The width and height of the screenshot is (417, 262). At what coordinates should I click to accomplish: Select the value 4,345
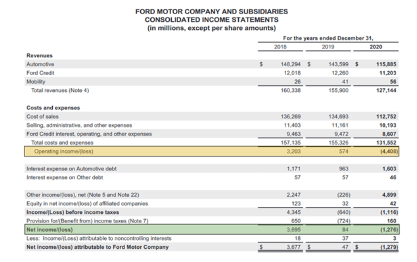(x=293, y=212)
